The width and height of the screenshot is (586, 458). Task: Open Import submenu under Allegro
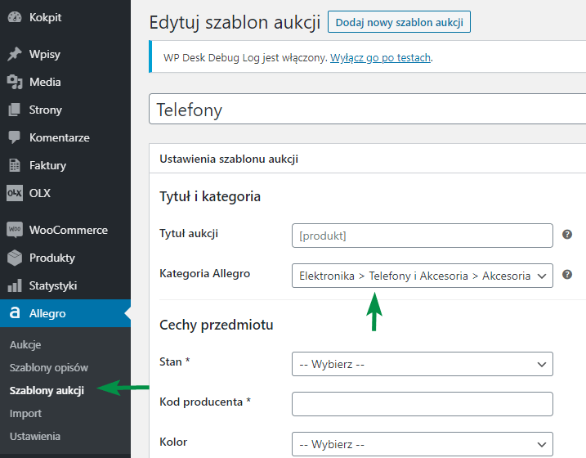click(25, 414)
